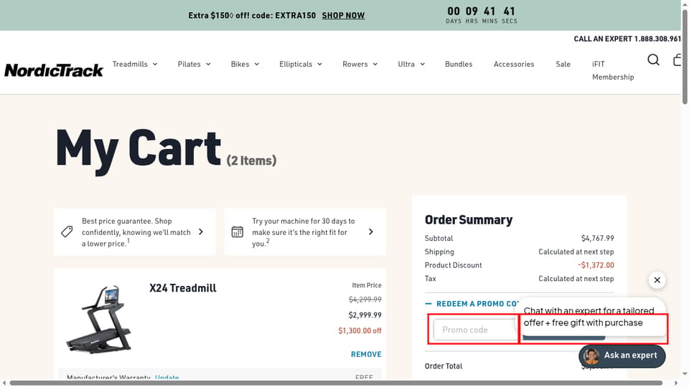Viewport: 689px width, 387px height.
Task: Click the Product Discount -$1,372.00 value
Action: [x=596, y=265]
